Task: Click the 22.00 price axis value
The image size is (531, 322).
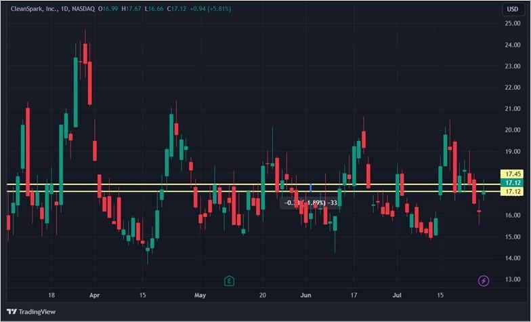Action: coord(512,87)
